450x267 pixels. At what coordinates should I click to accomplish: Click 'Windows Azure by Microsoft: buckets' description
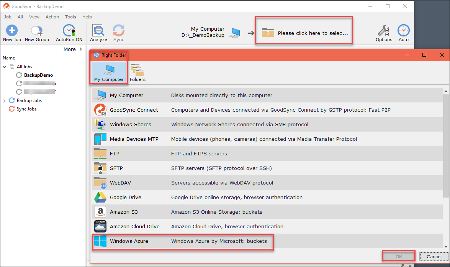pyautogui.click(x=219, y=241)
